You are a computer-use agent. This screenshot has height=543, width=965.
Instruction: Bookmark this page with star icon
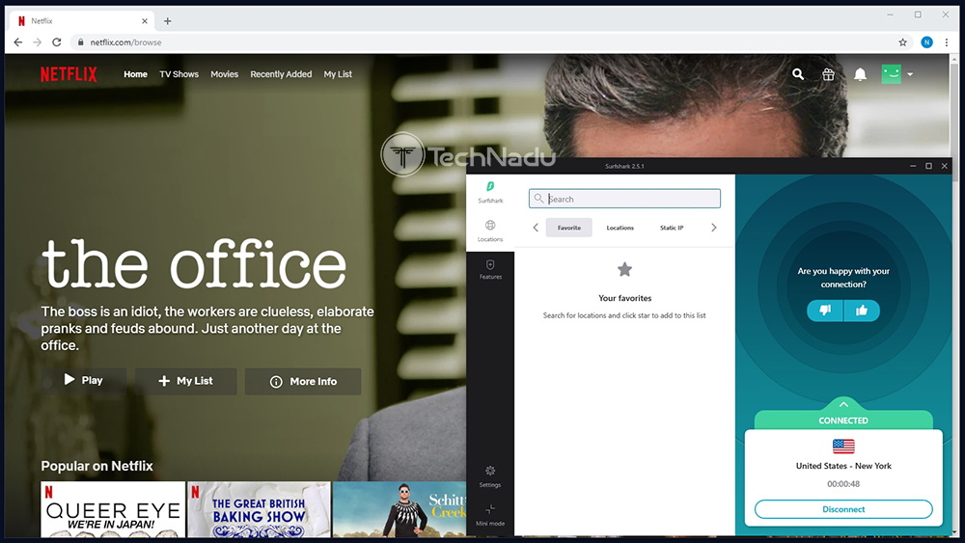[902, 42]
